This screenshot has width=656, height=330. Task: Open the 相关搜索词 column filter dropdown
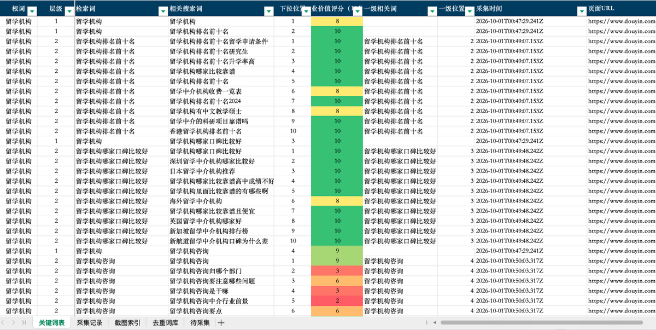point(269,11)
